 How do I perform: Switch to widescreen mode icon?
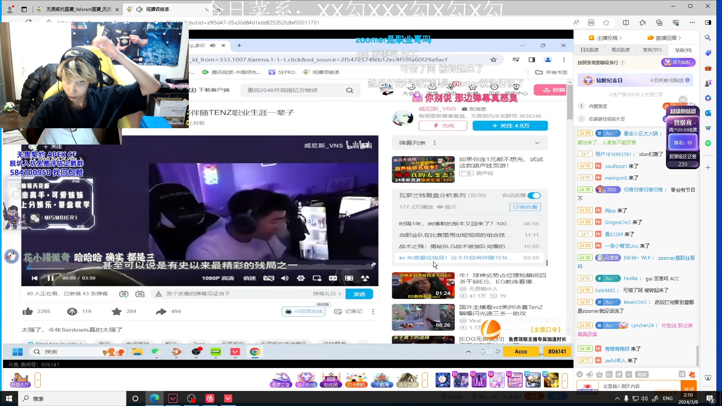[x=333, y=278]
